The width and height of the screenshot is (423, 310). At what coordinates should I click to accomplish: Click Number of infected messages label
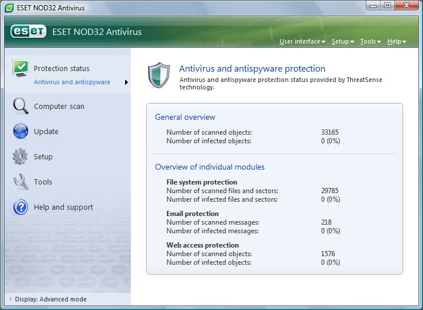click(212, 231)
